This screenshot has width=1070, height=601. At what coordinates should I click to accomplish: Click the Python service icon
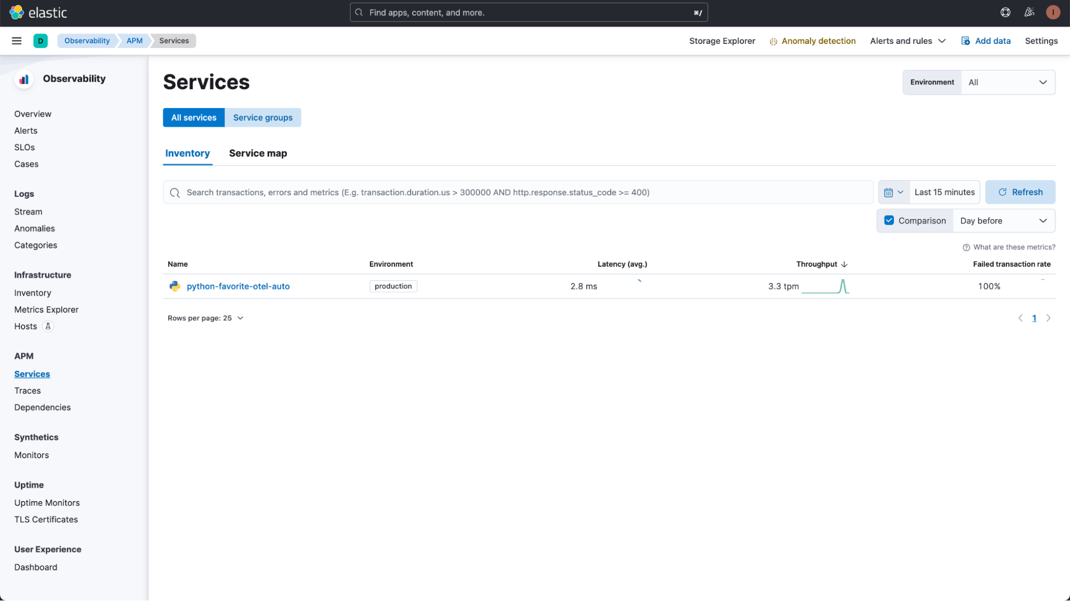pos(174,286)
